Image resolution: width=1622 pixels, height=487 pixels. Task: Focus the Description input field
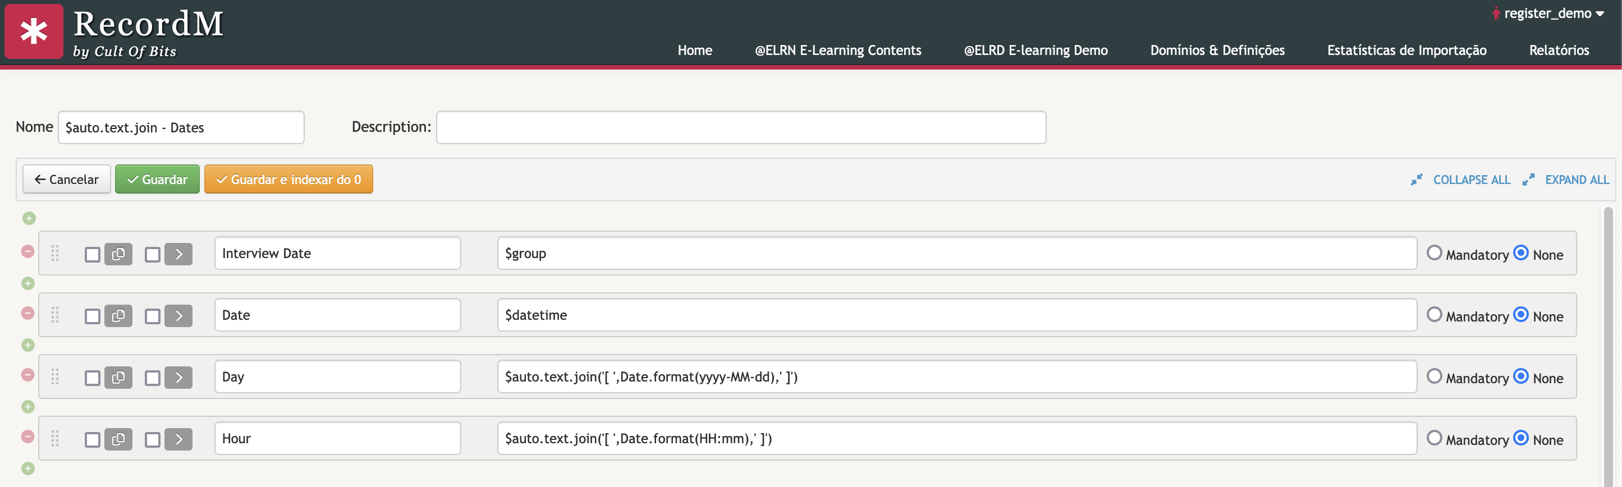pyautogui.click(x=741, y=128)
